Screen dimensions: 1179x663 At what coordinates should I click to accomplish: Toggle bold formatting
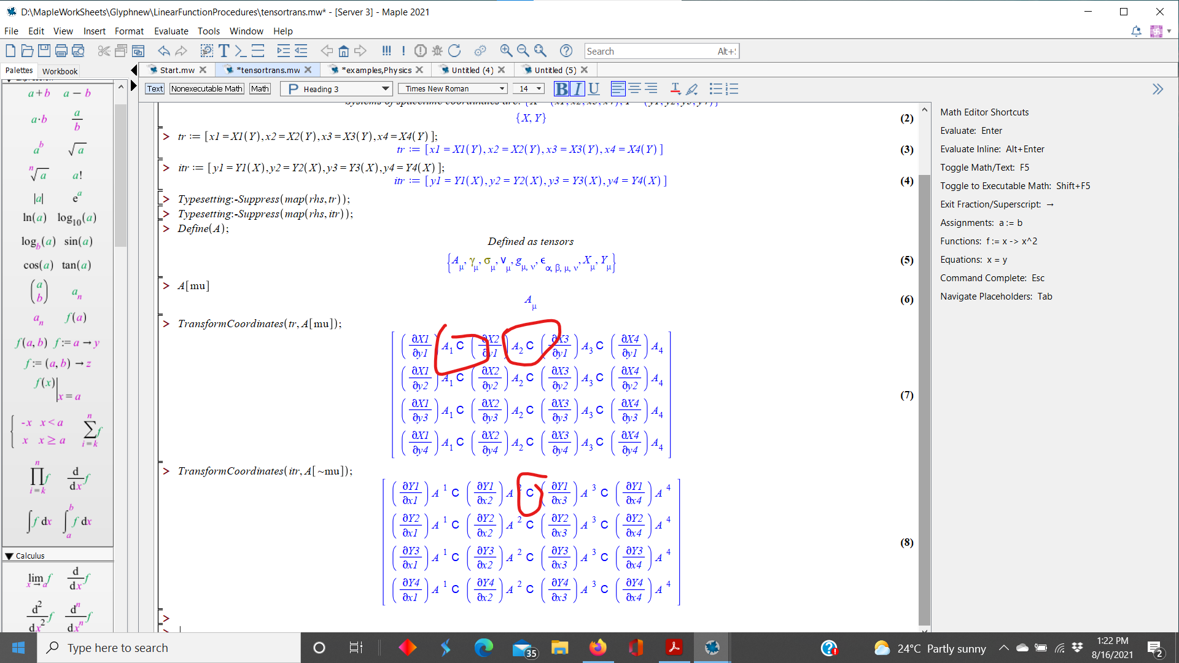[x=561, y=89]
